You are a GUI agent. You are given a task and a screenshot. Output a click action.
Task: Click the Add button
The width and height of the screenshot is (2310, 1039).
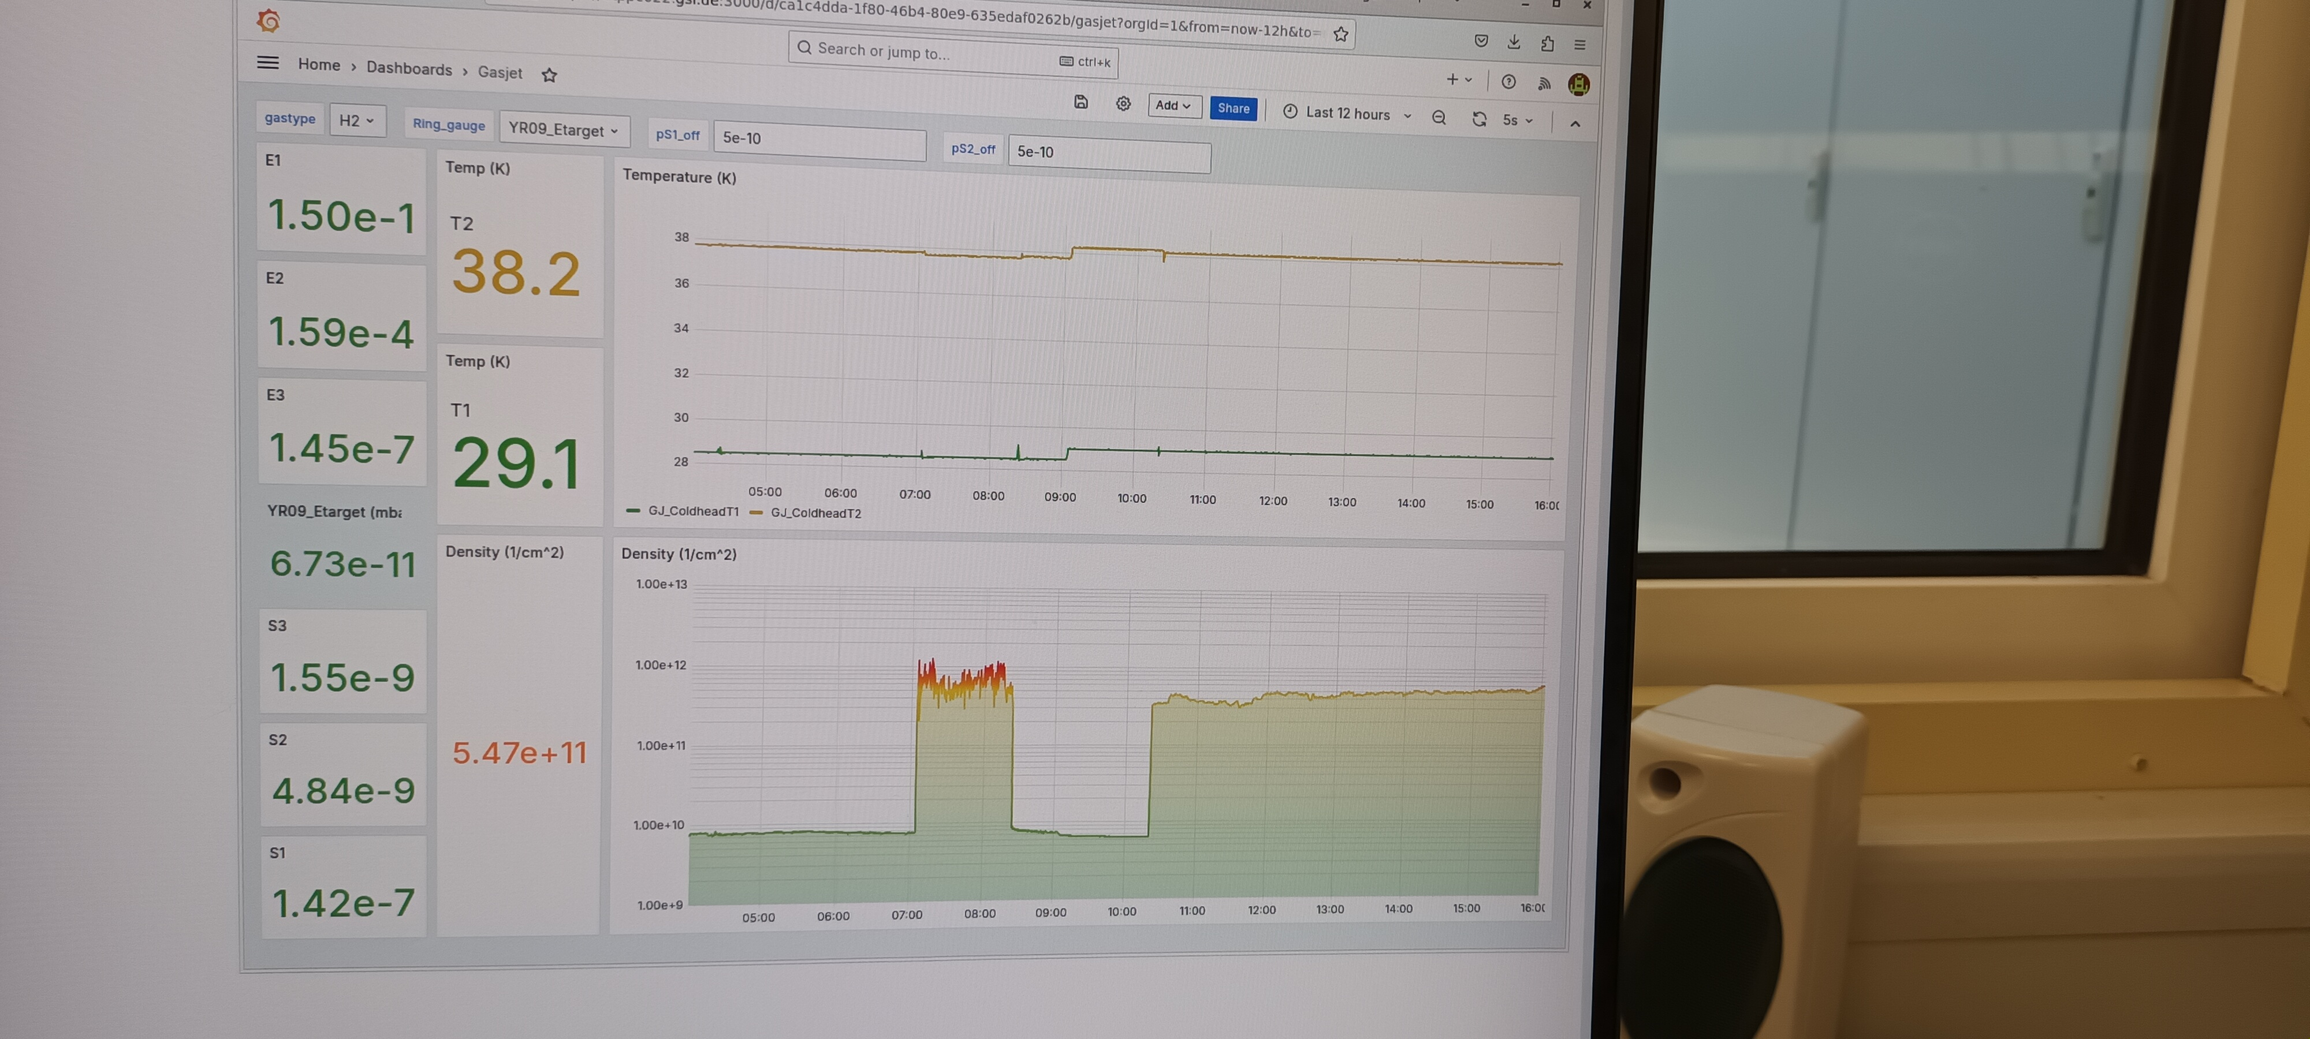tap(1172, 106)
